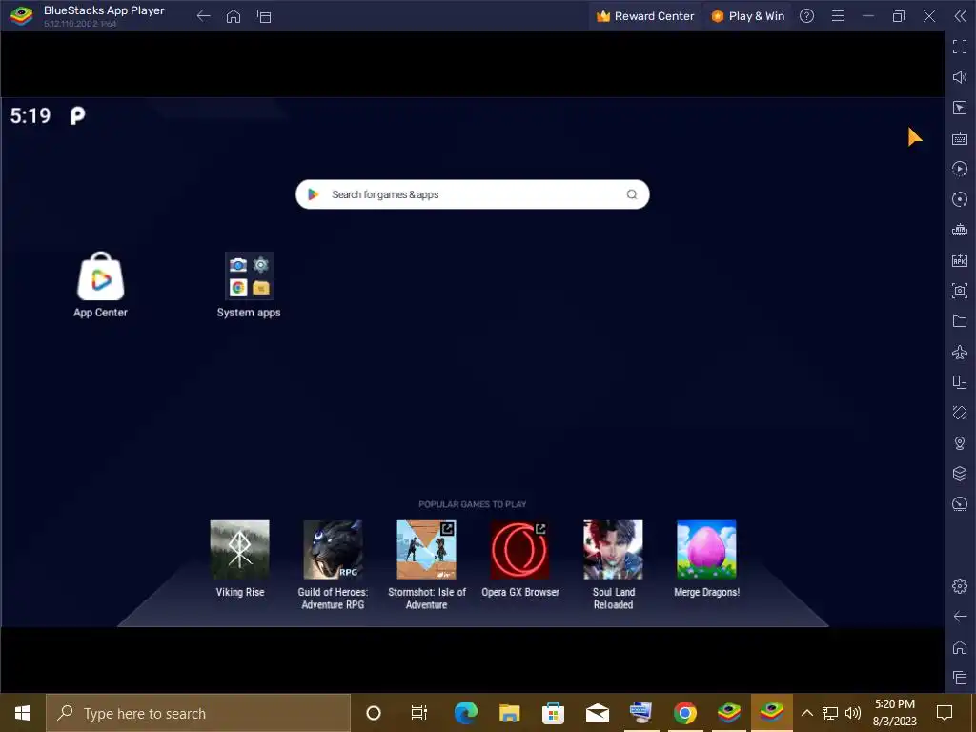
Task: Open Windows notification center icon
Action: 945,713
